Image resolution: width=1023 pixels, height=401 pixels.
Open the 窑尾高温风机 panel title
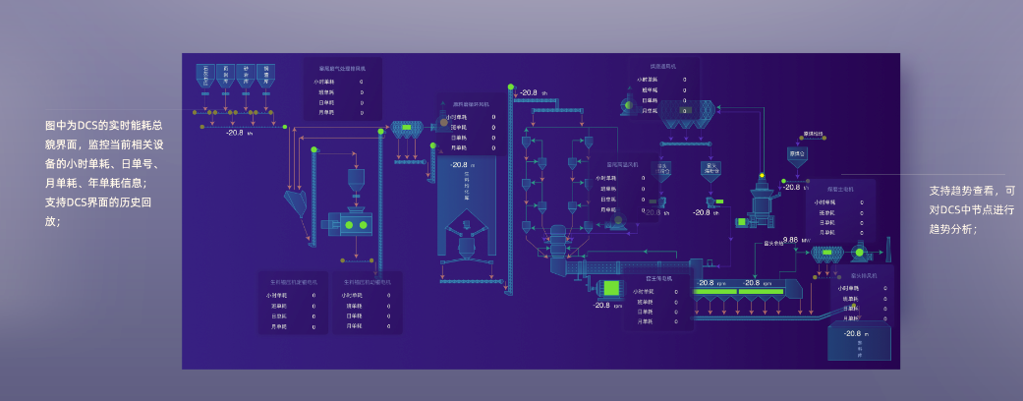point(622,164)
